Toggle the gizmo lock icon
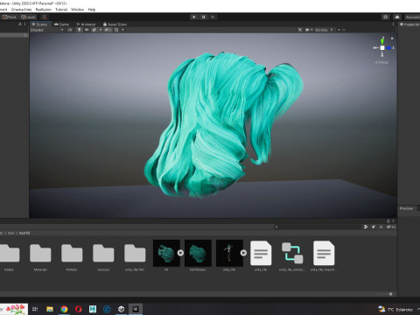420x315 pixels. click(x=392, y=38)
